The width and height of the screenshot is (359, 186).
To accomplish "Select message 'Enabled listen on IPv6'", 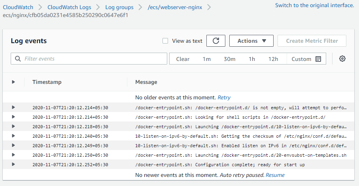I will [241, 146].
